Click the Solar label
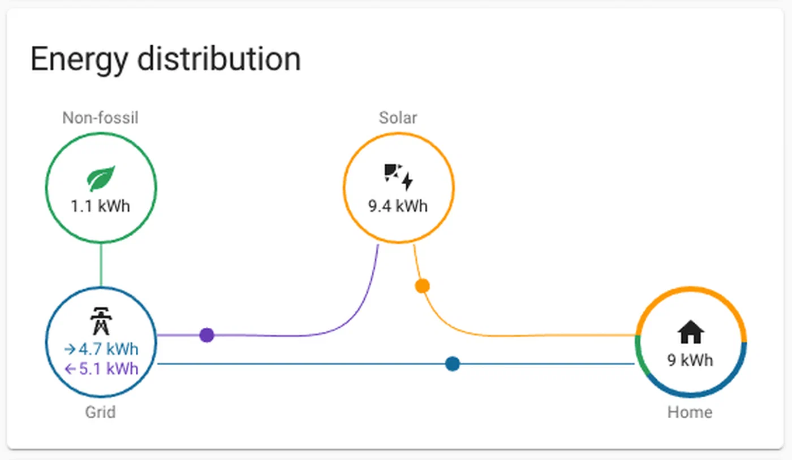Image resolution: width=792 pixels, height=460 pixels. 398,118
